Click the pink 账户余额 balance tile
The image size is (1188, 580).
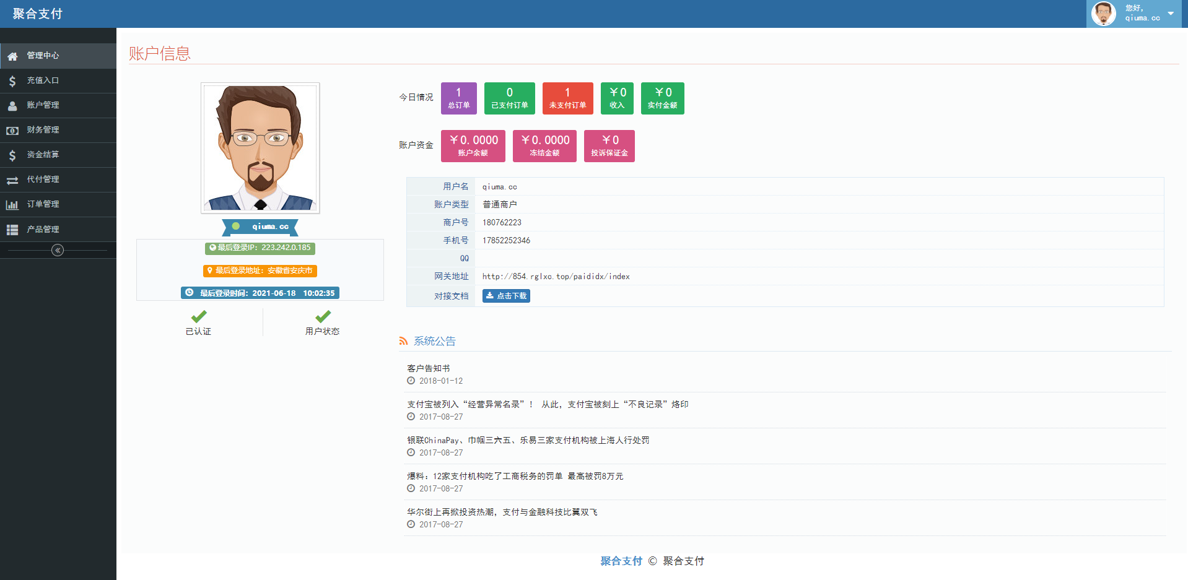(x=473, y=146)
